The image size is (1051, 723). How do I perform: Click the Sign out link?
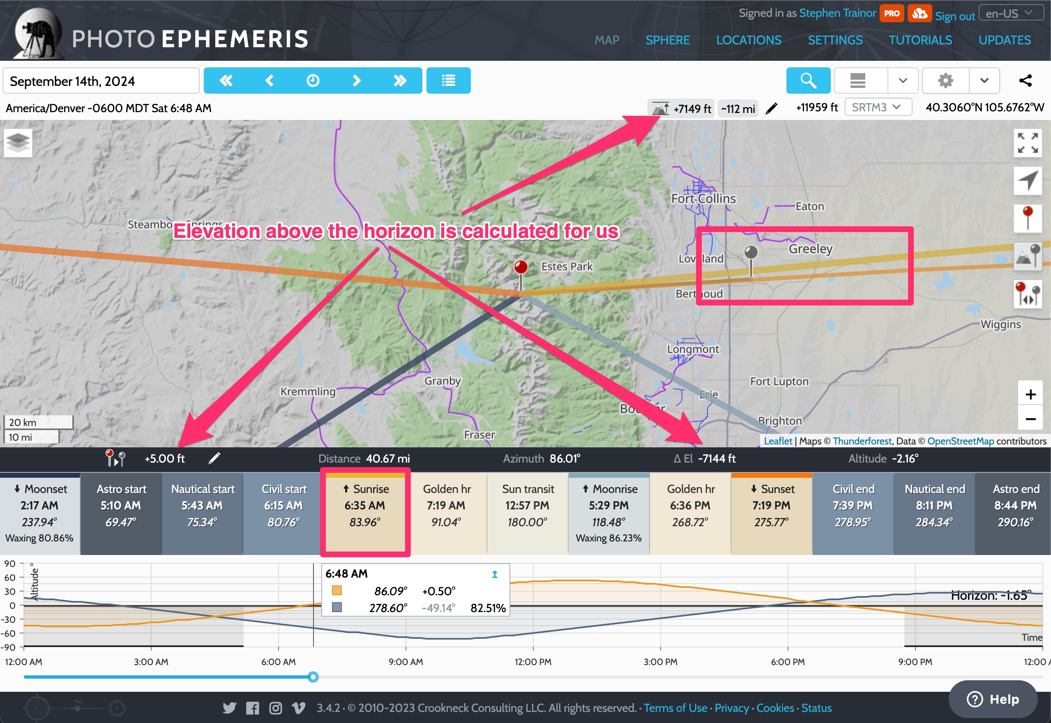pyautogui.click(x=955, y=16)
